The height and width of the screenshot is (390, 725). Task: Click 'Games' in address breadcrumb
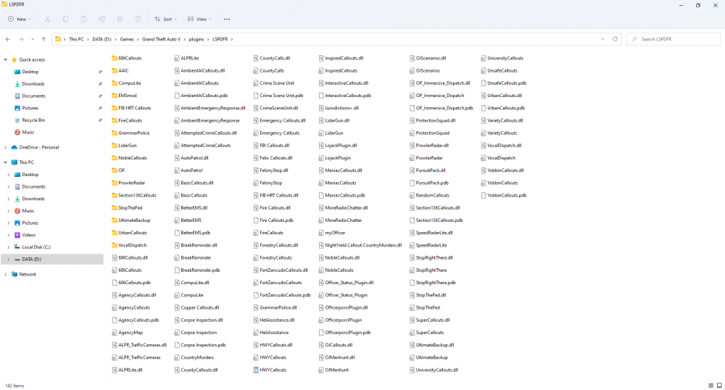pos(127,39)
